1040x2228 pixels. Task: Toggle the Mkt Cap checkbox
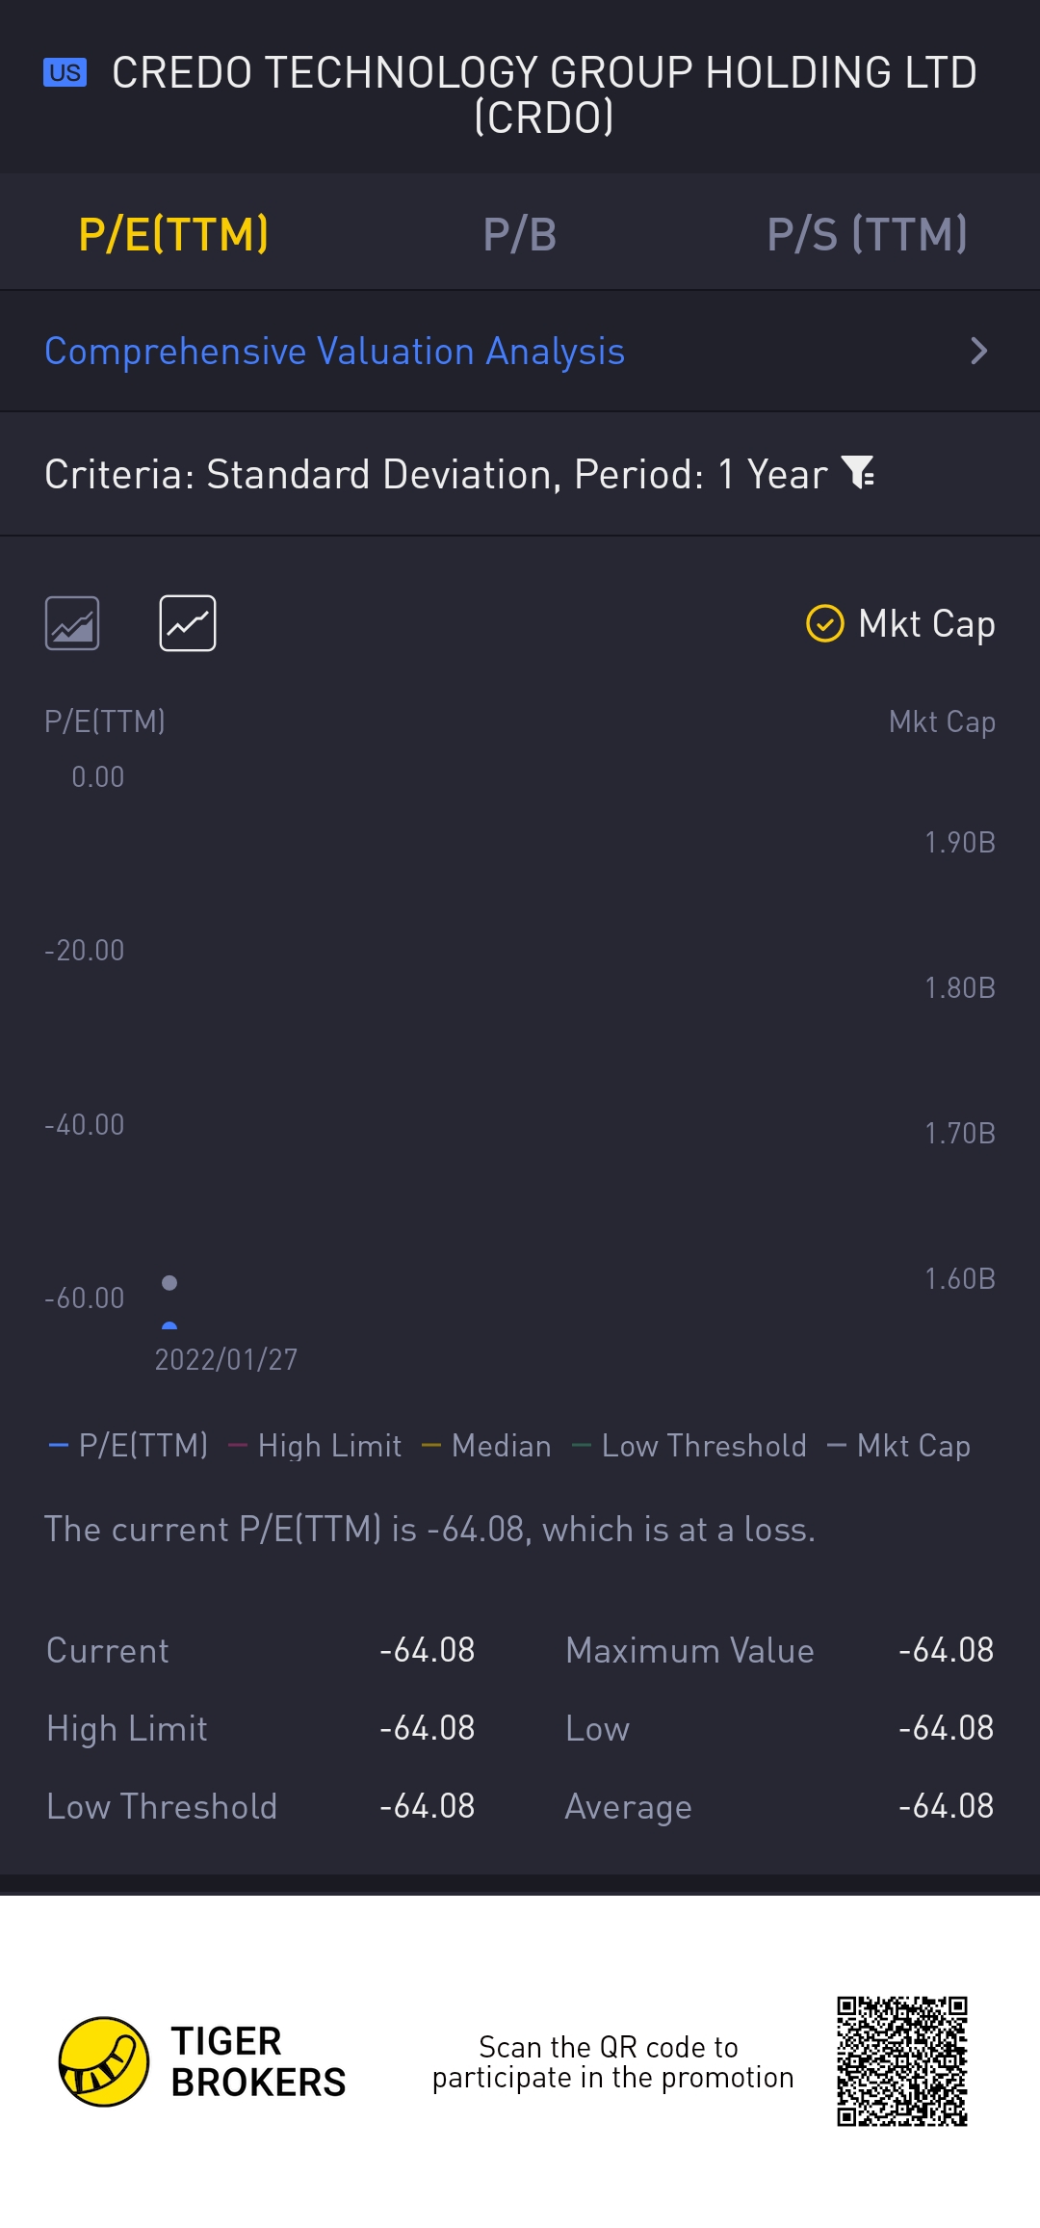[x=825, y=623]
